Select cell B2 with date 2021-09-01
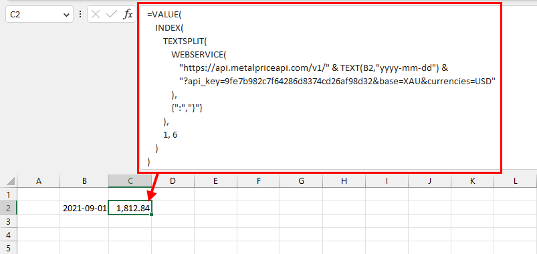Image resolution: width=537 pixels, height=254 pixels. pos(84,208)
